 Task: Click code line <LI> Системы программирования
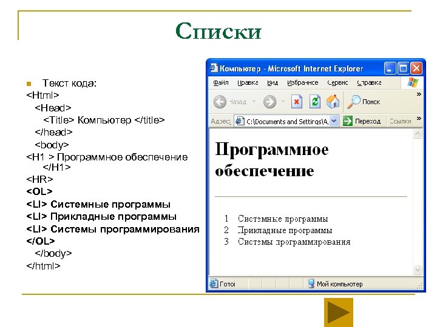113,229
